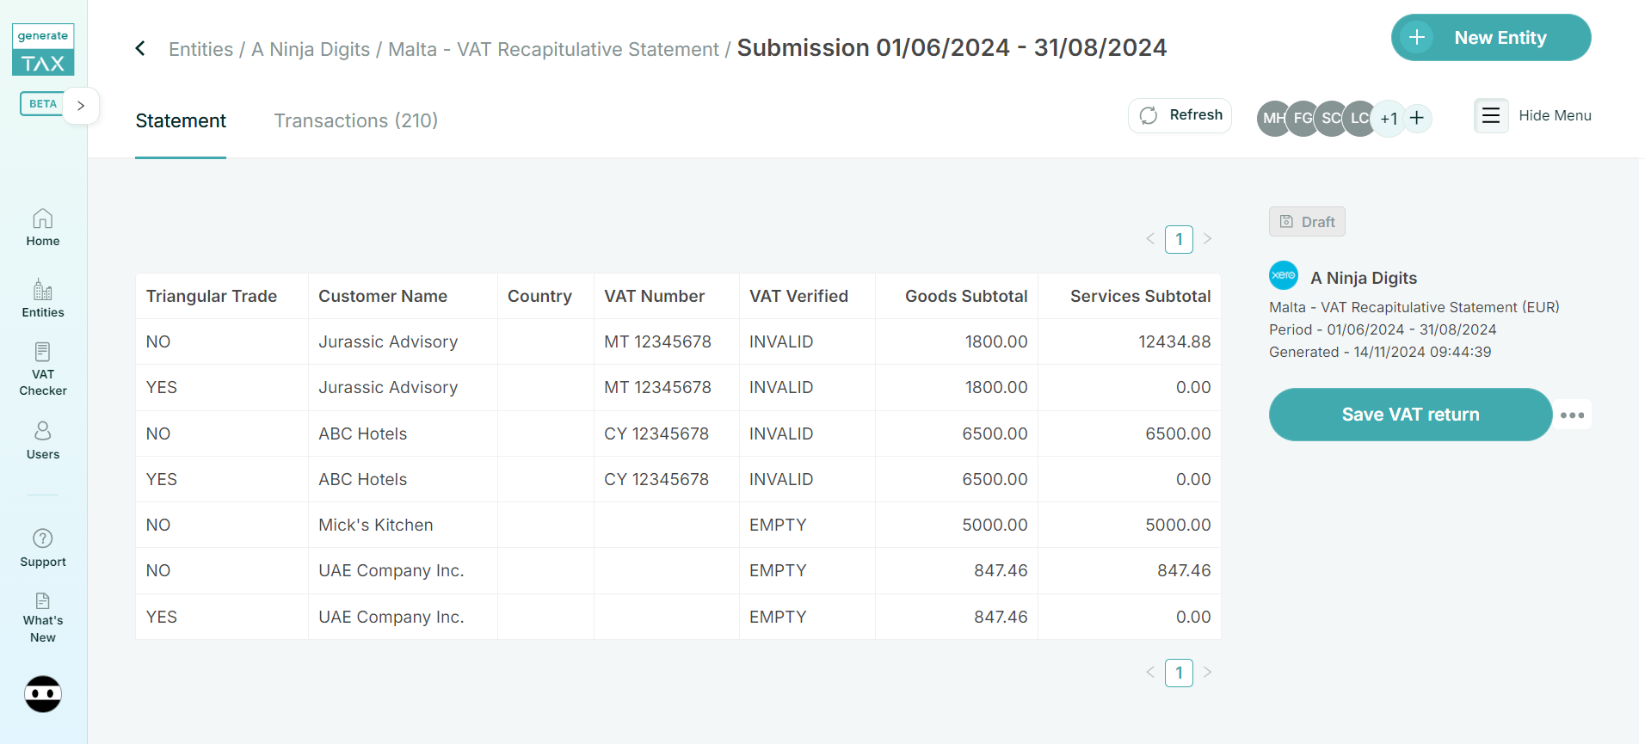Click the ninja avatar profile icon
This screenshot has height=744, width=1645.
(x=43, y=694)
